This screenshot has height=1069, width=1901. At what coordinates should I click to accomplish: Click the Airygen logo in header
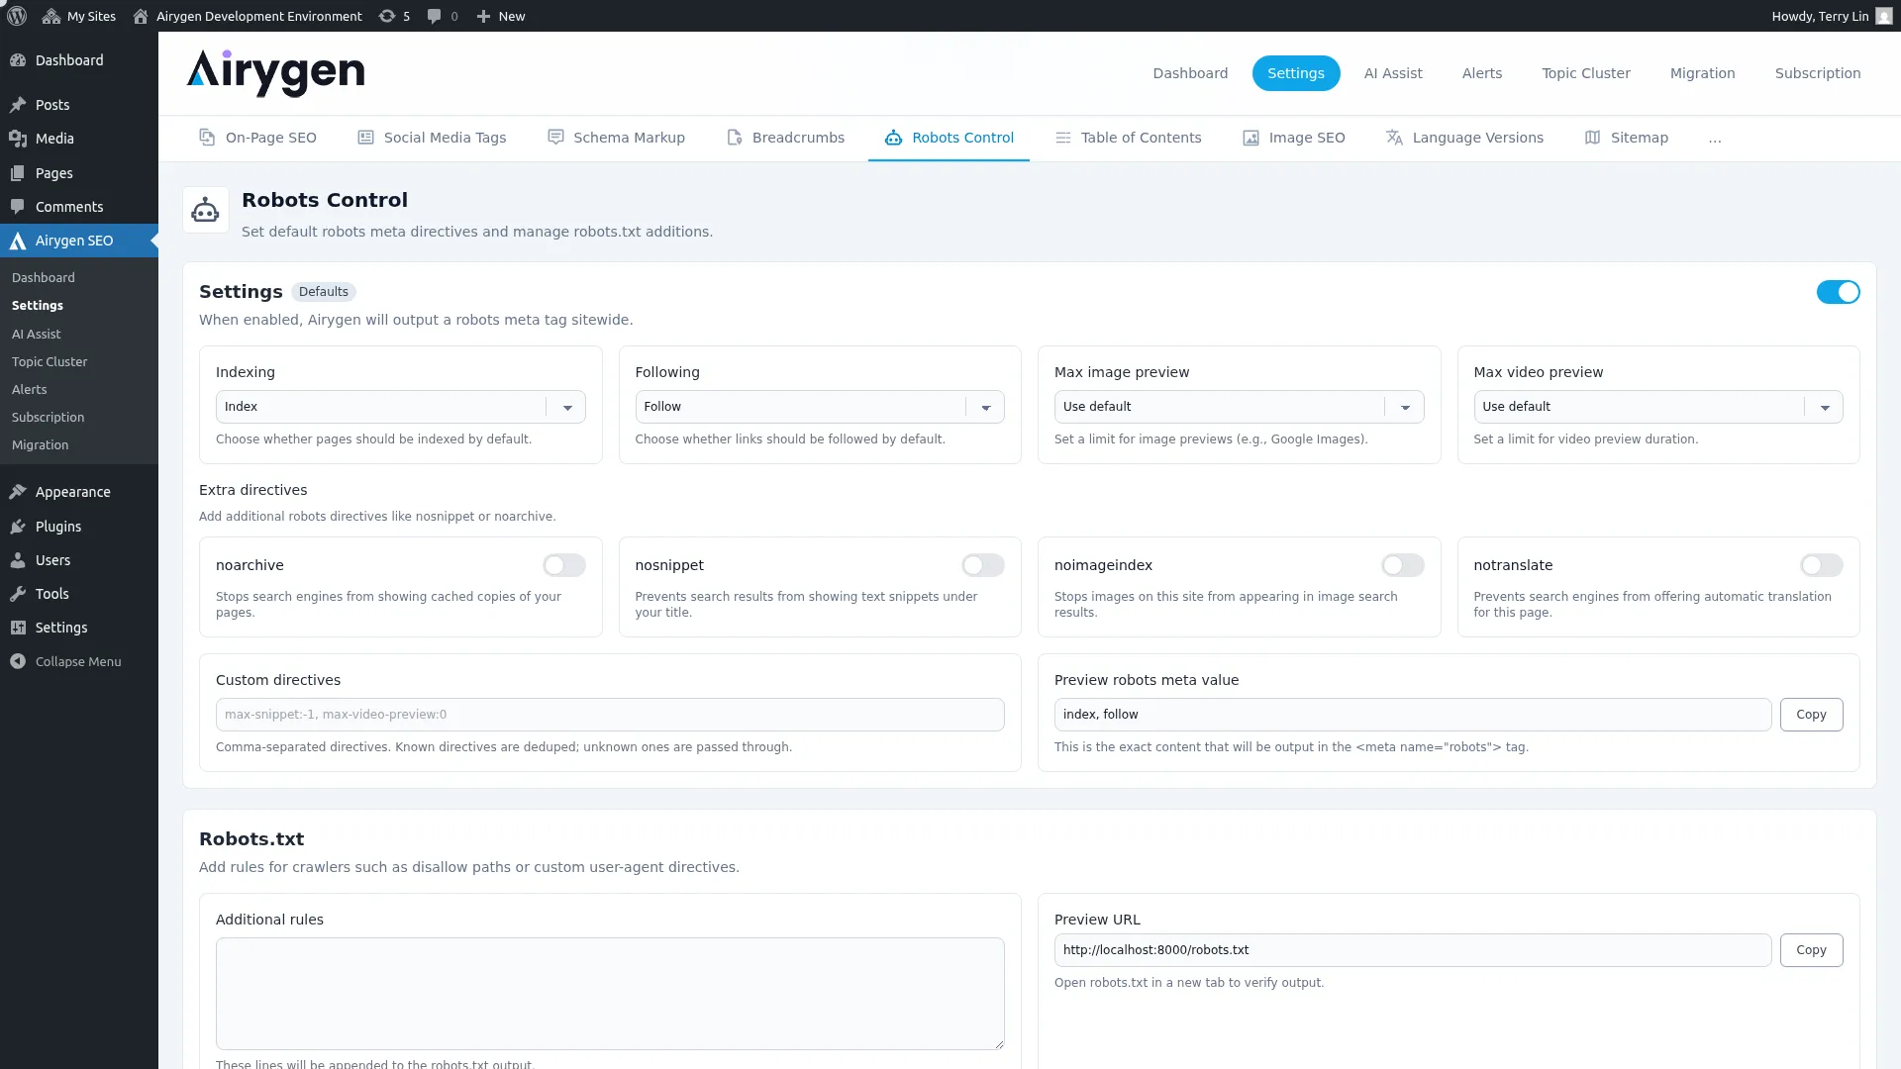click(275, 73)
